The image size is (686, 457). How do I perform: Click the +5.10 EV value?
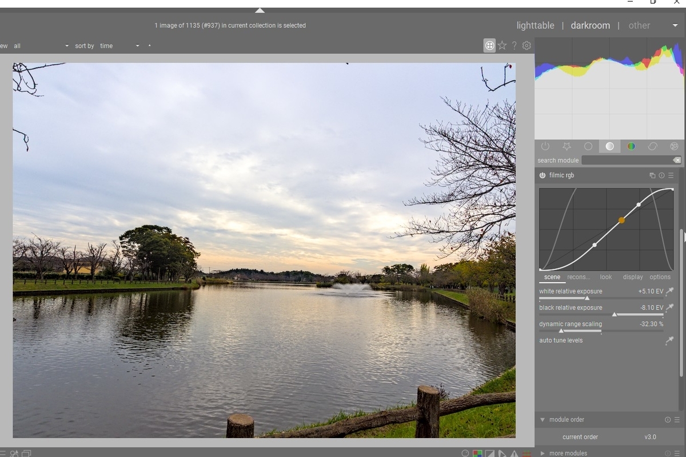651,291
